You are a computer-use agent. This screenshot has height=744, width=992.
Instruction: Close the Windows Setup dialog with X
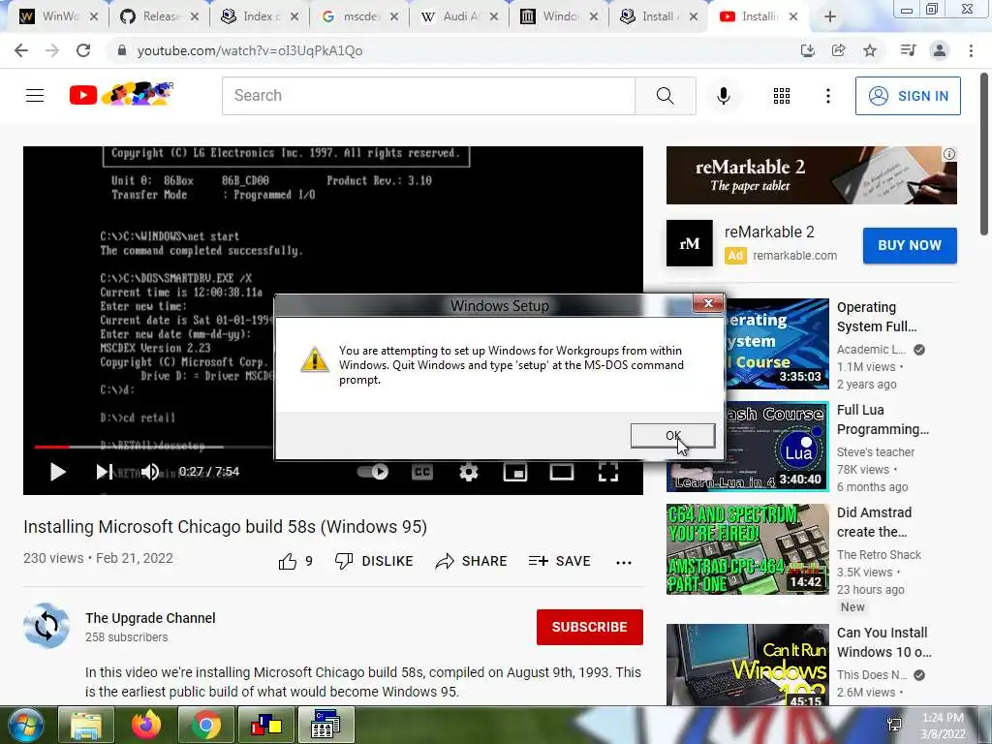tap(708, 303)
